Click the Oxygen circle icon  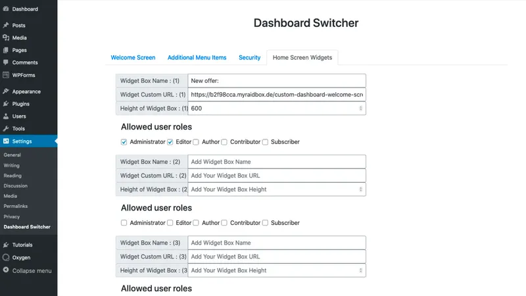[x=6, y=257]
